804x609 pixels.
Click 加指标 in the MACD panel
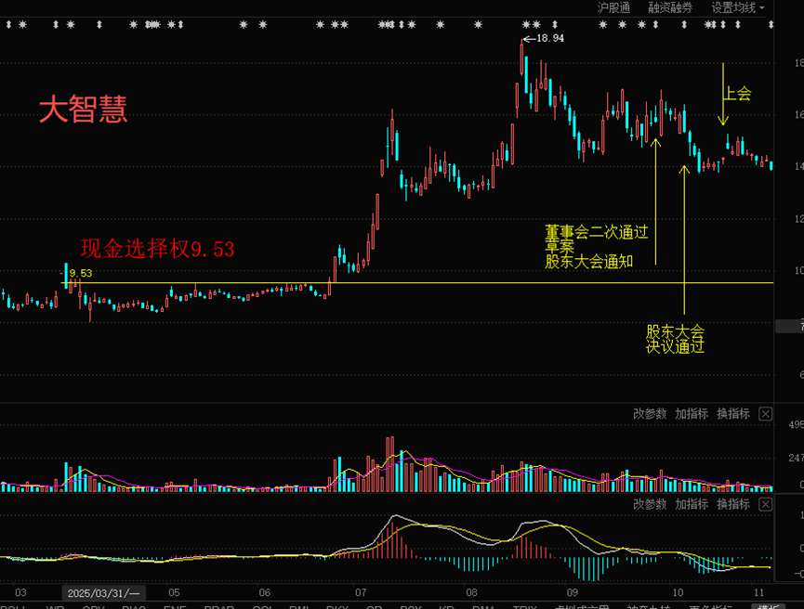[x=692, y=504]
